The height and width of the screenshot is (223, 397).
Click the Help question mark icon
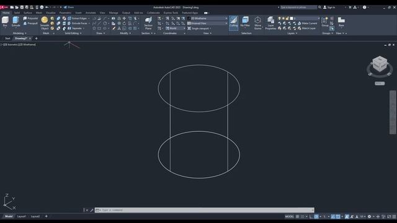click(364, 7)
